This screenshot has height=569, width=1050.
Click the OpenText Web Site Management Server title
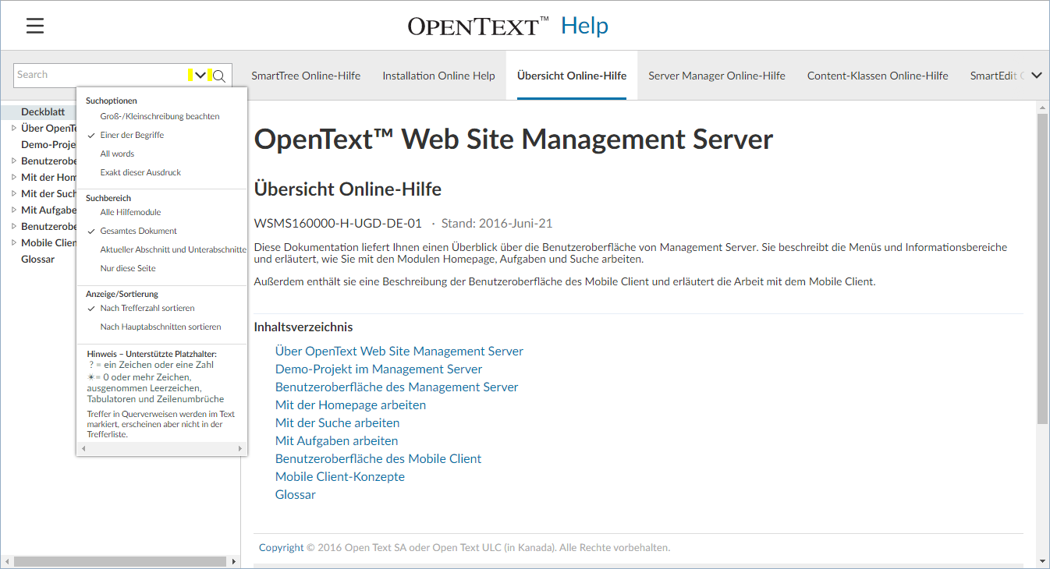(x=513, y=140)
